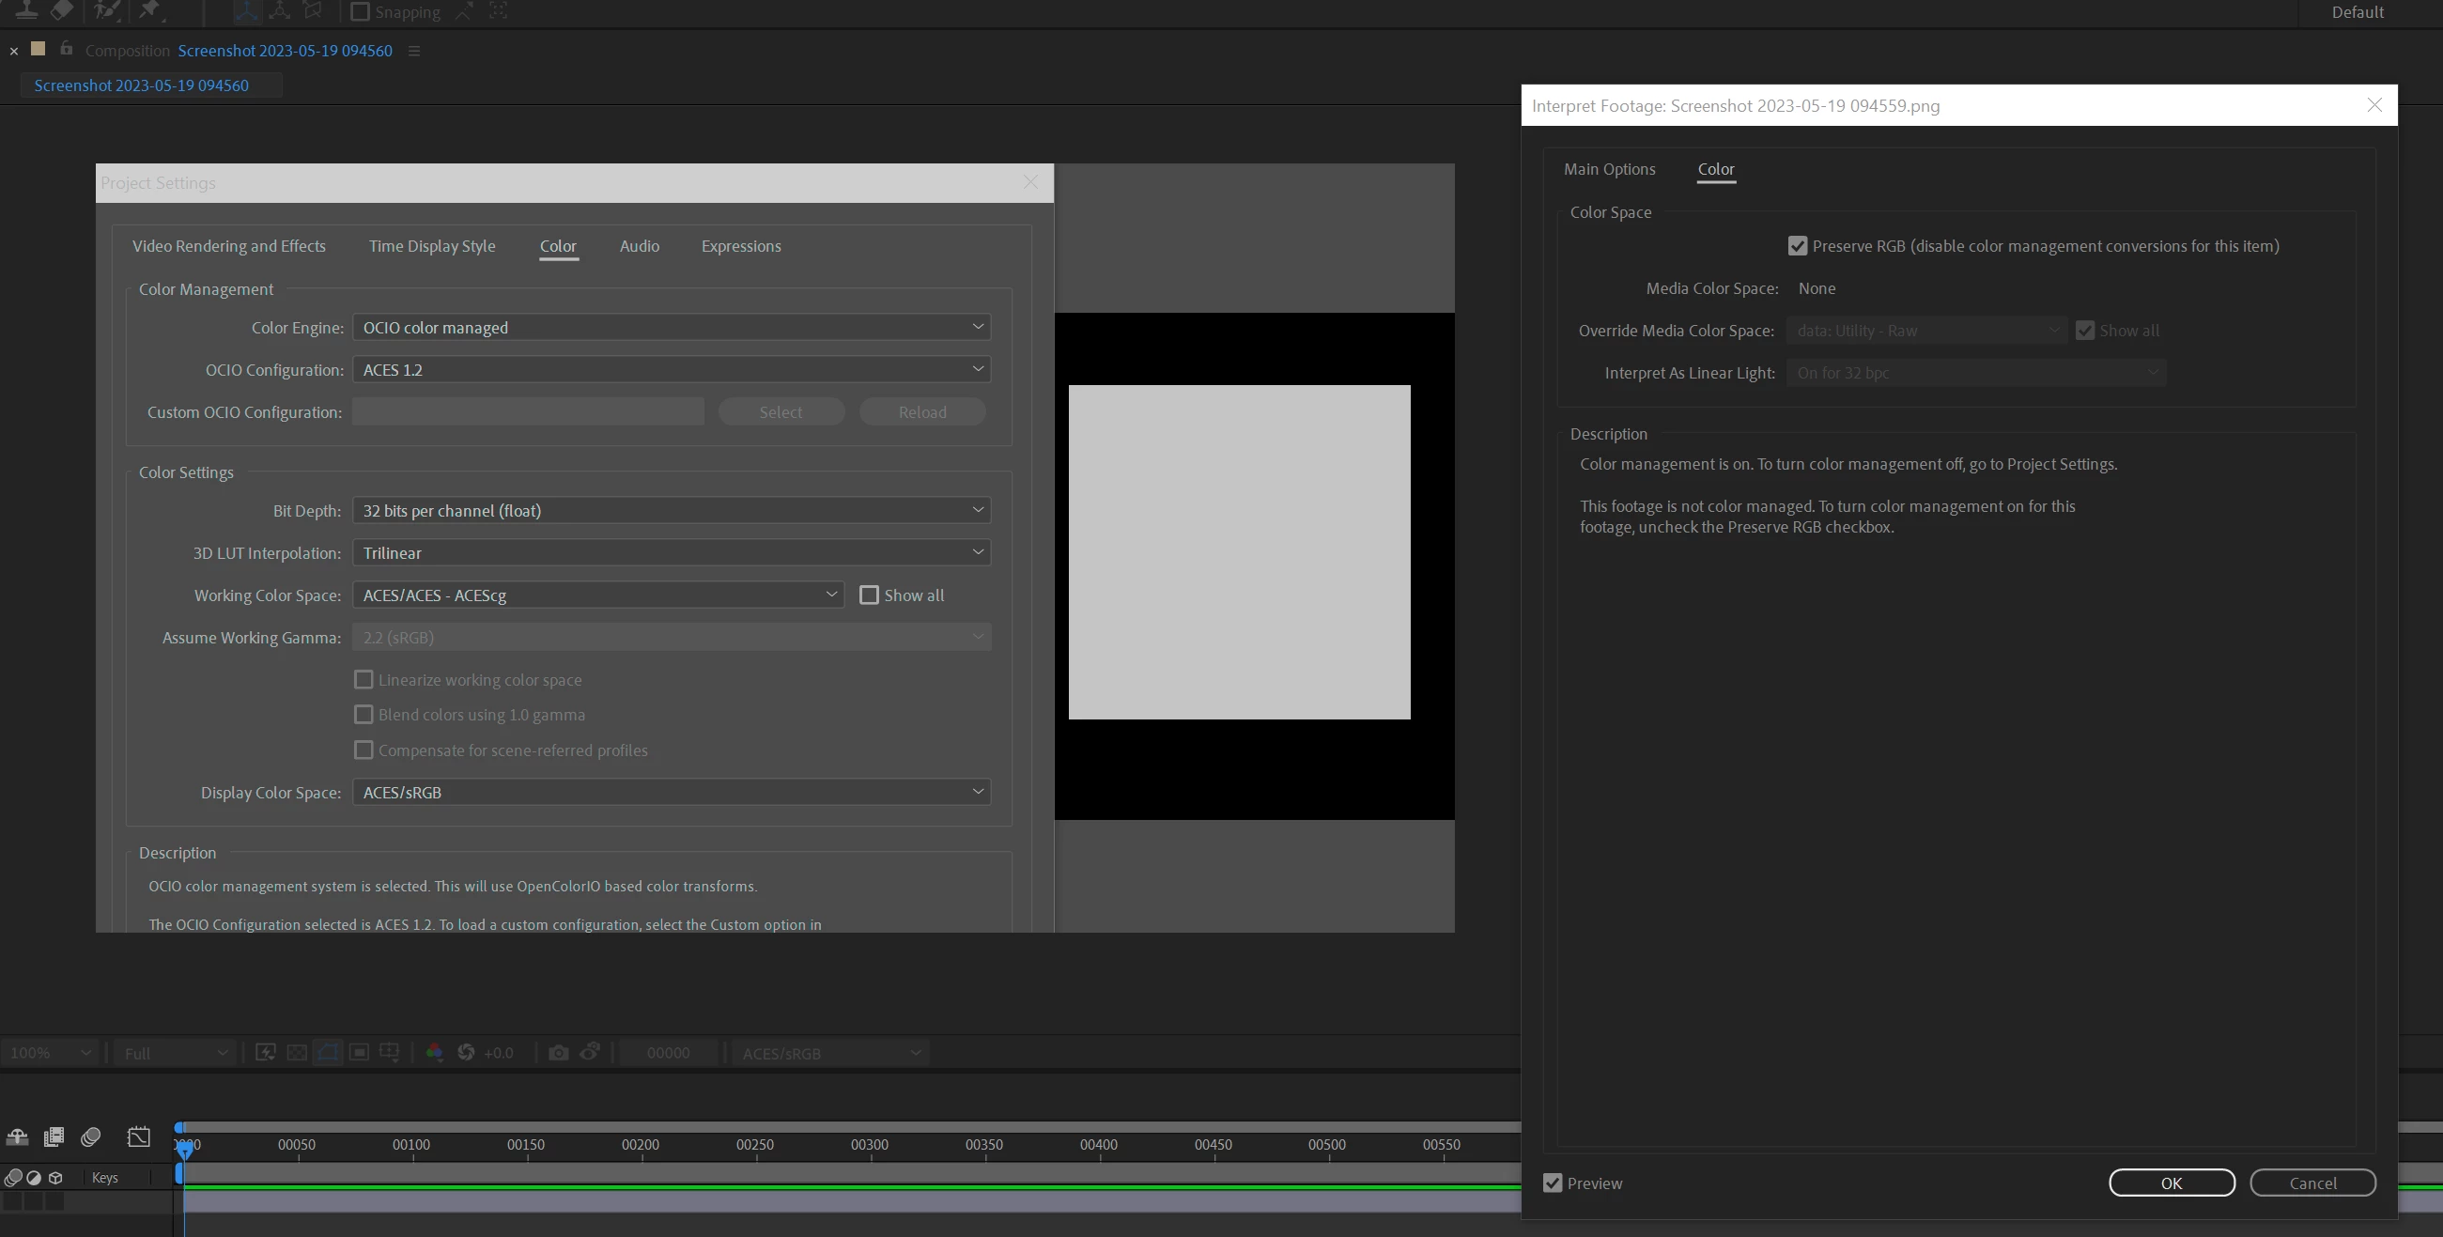
Task: Enable frame blending filmstrip icon in timeline
Action: (x=54, y=1136)
